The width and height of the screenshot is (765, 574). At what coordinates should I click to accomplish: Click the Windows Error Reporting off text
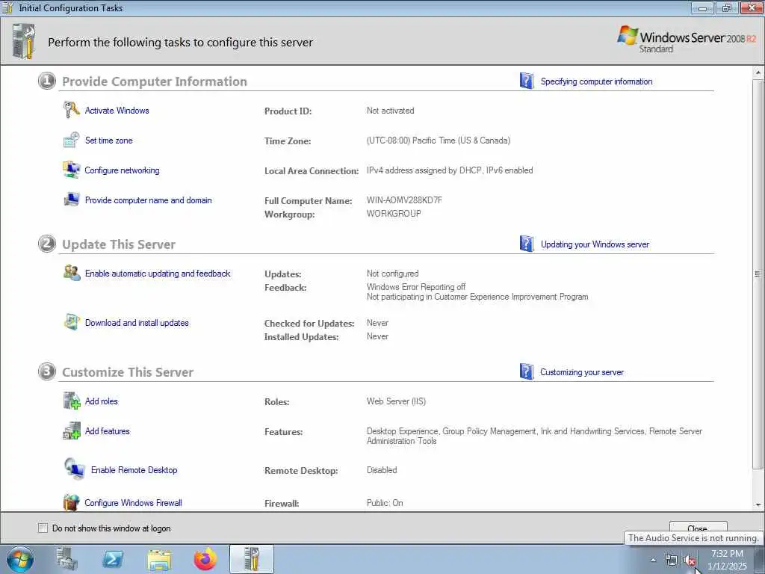click(x=415, y=286)
